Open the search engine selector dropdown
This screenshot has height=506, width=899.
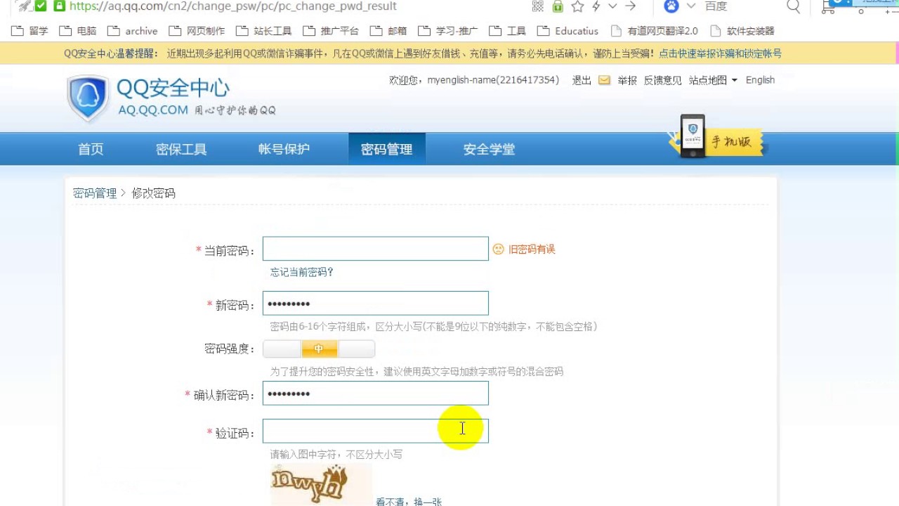(691, 6)
